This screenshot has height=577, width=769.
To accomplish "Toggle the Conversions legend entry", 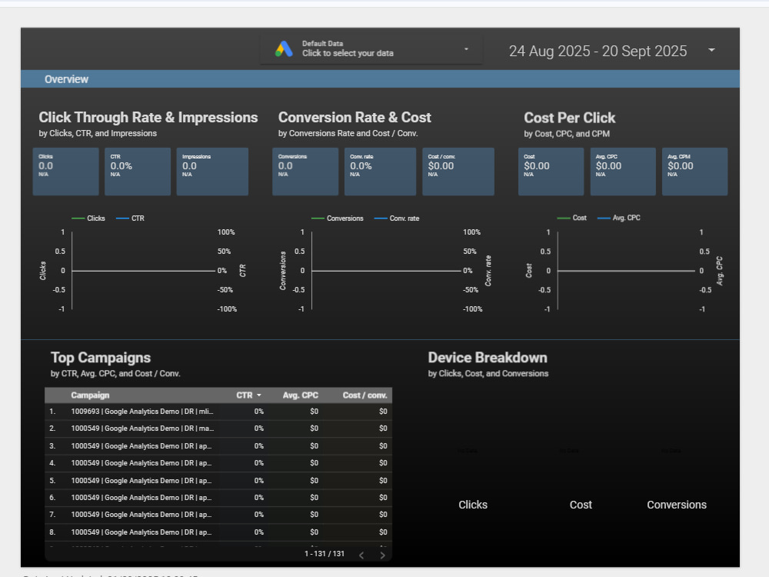I will [338, 218].
